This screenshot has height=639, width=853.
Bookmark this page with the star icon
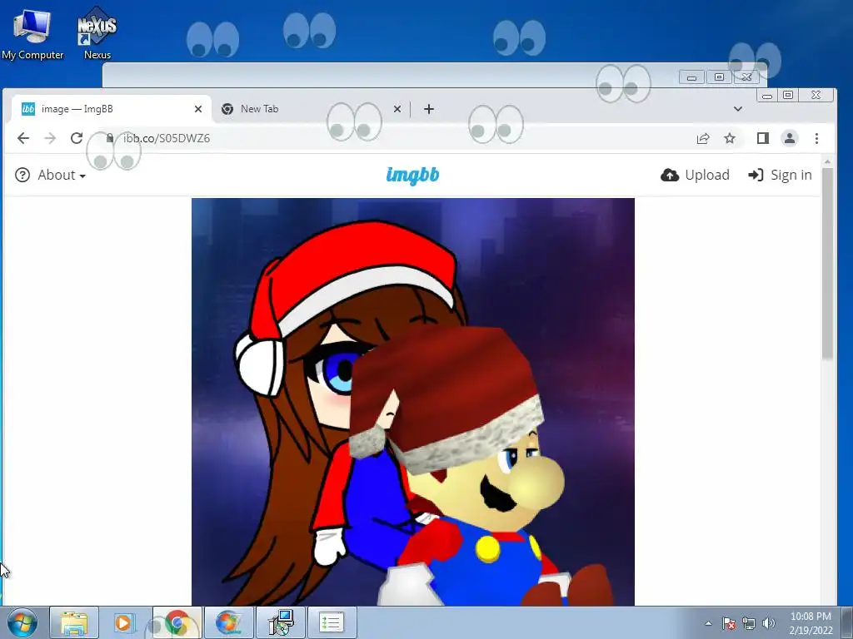(730, 139)
